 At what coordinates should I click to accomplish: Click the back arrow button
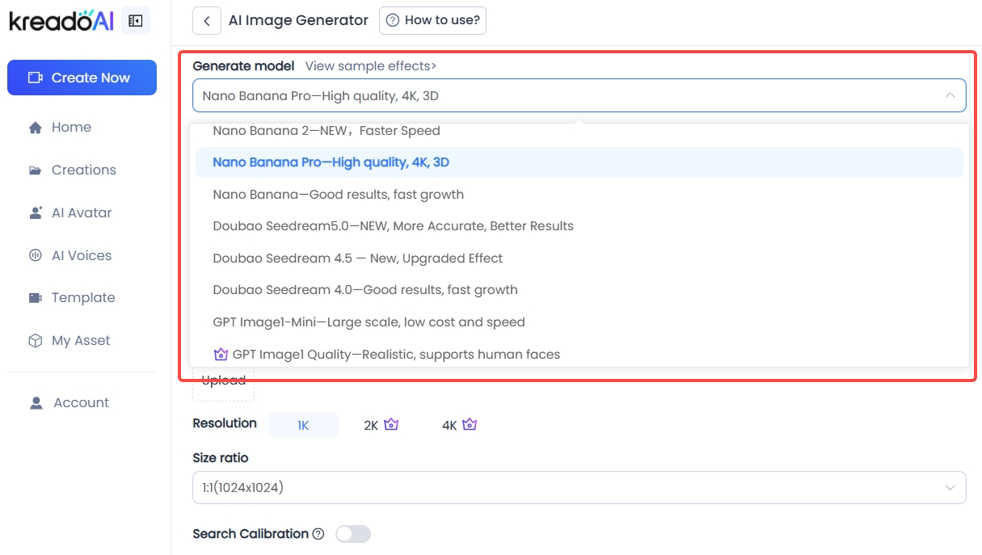click(x=207, y=21)
